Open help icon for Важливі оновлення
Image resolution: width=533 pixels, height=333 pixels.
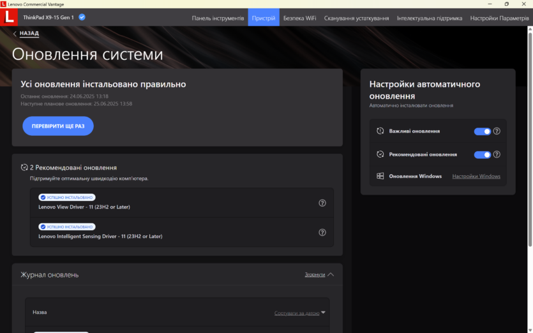(x=497, y=131)
